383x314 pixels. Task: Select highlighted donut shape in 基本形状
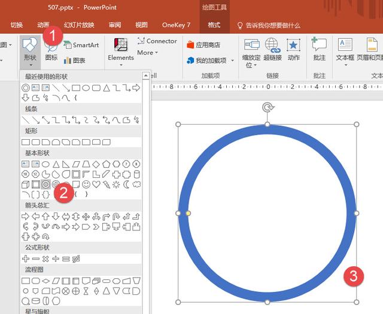[x=45, y=184]
